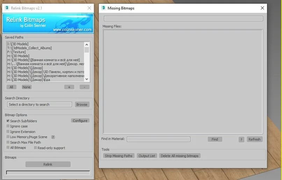Click the Find button
This screenshot has height=180, width=282.
(215, 139)
